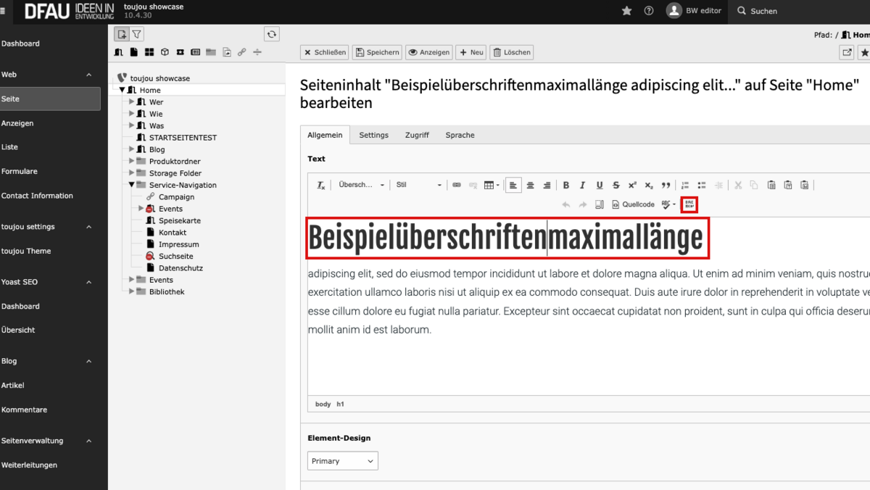870x490 pixels.
Task: Select the Bold formatting icon
Action: point(565,185)
